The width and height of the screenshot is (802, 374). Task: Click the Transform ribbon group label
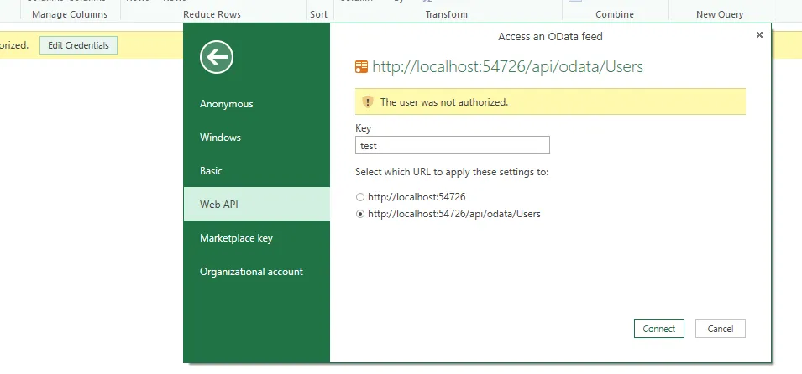446,14
